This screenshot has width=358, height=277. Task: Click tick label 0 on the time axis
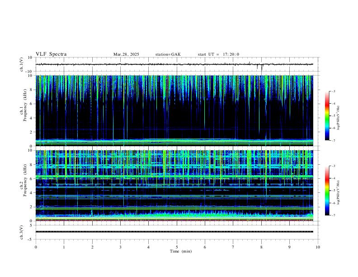click(x=36, y=247)
